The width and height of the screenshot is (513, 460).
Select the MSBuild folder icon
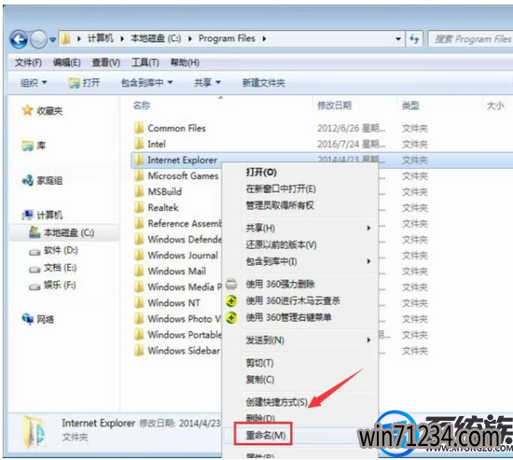pyautogui.click(x=139, y=191)
